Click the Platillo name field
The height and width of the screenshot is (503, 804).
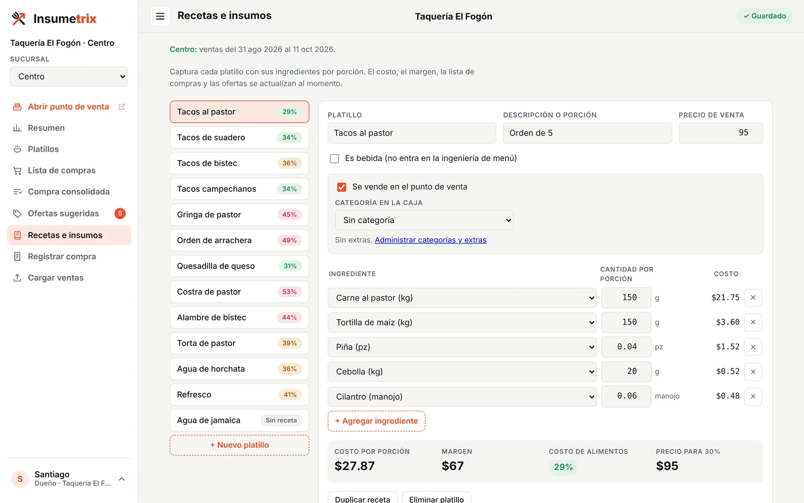pos(412,133)
